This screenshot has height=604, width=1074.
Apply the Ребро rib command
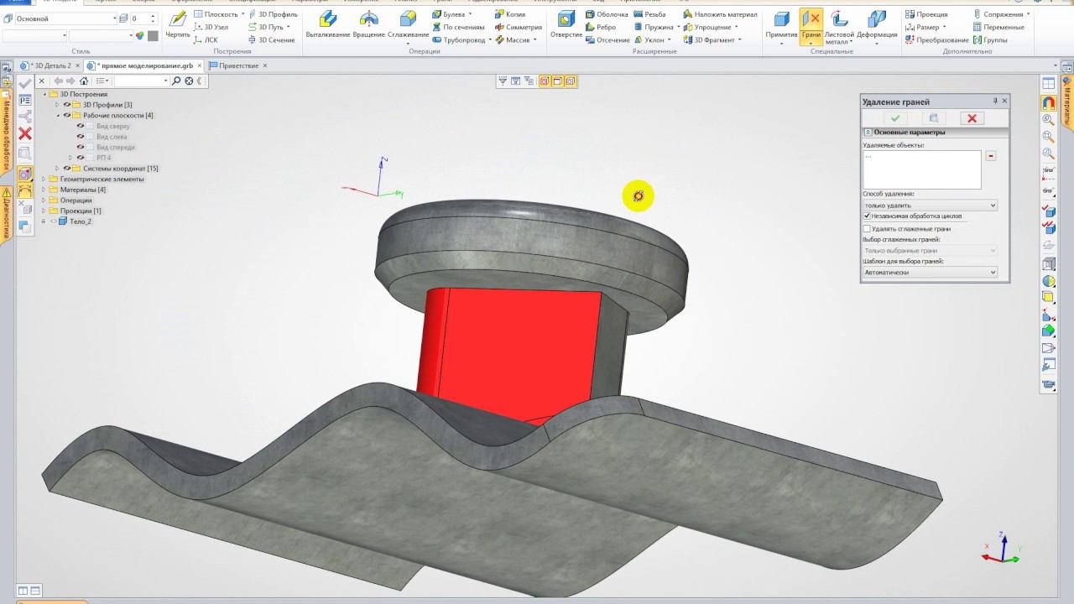click(600, 27)
